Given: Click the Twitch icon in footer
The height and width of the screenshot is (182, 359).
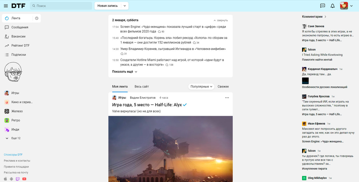Looking at the screenshot, I should pyautogui.click(x=18, y=179).
